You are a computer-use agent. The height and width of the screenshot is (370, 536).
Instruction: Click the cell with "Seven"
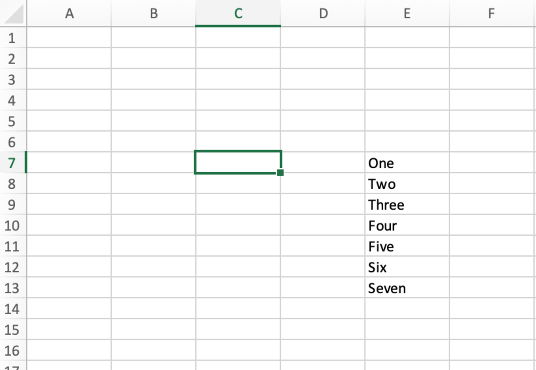pos(407,288)
